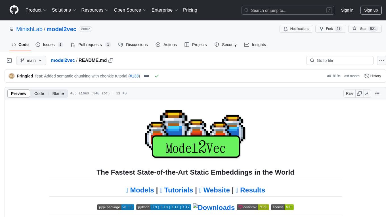This screenshot has height=217, width=386.
Task: Copy the README.md file path
Action: 111,60
